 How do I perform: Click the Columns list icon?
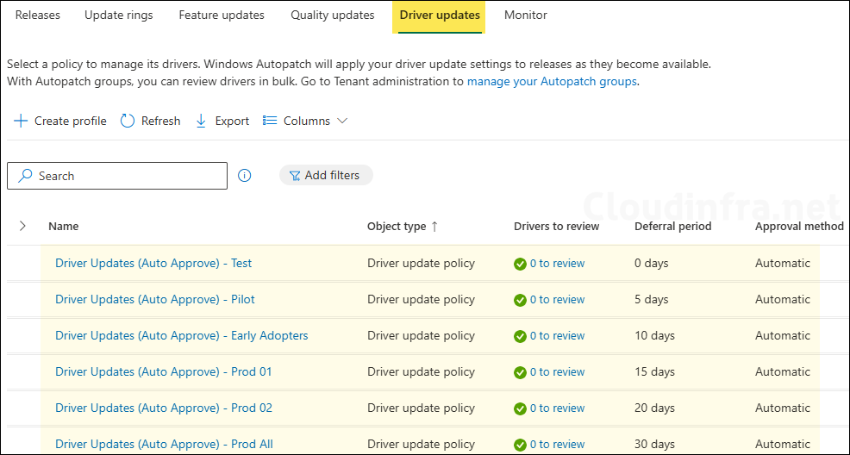[x=270, y=121]
